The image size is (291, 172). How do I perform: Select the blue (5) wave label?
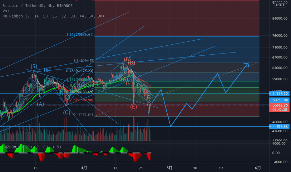pos(34,66)
